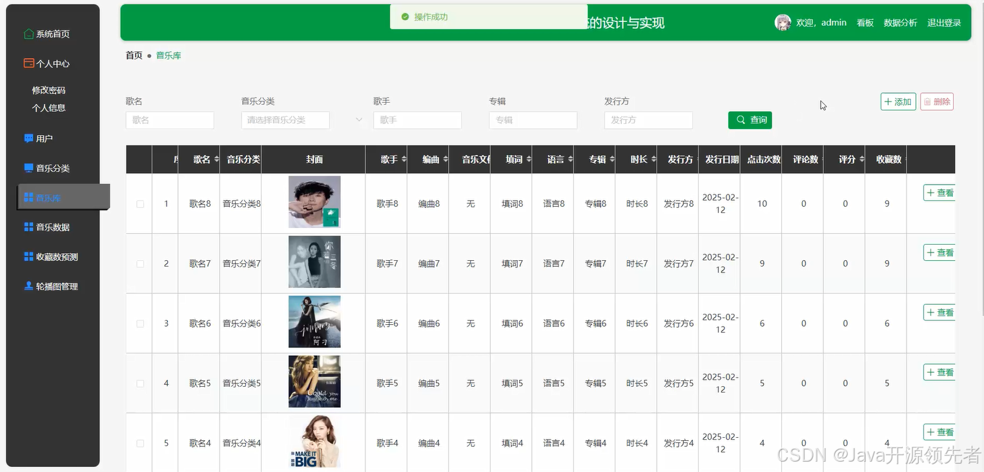Click the monitor icon beside 音乐分类

coord(28,168)
